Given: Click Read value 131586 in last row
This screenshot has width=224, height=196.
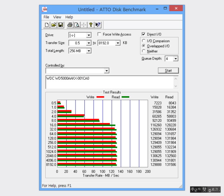Looking at the screenshot, I should click(x=171, y=164).
